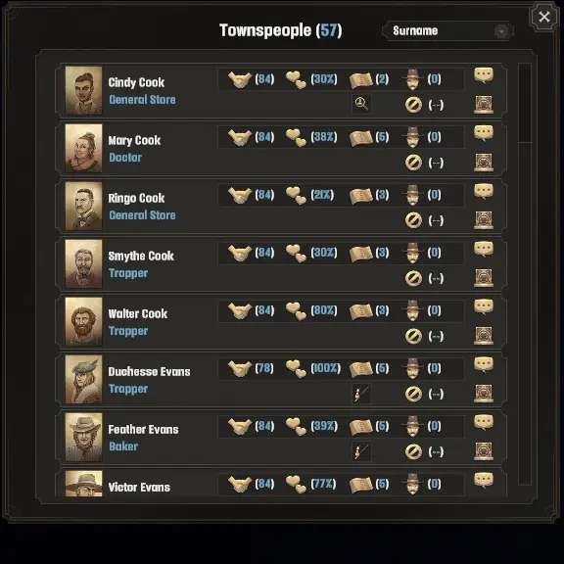Viewport: 564px width, 564px height.
Task: Click the dropdown arrow beside Surname
Action: click(501, 31)
